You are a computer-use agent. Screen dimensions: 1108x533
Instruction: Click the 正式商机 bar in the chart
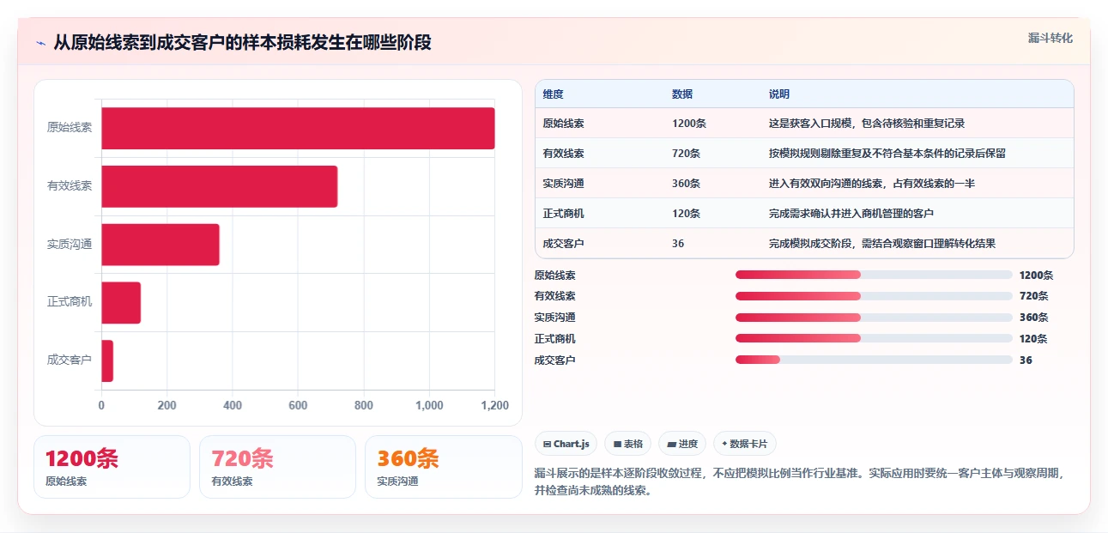[x=121, y=302]
